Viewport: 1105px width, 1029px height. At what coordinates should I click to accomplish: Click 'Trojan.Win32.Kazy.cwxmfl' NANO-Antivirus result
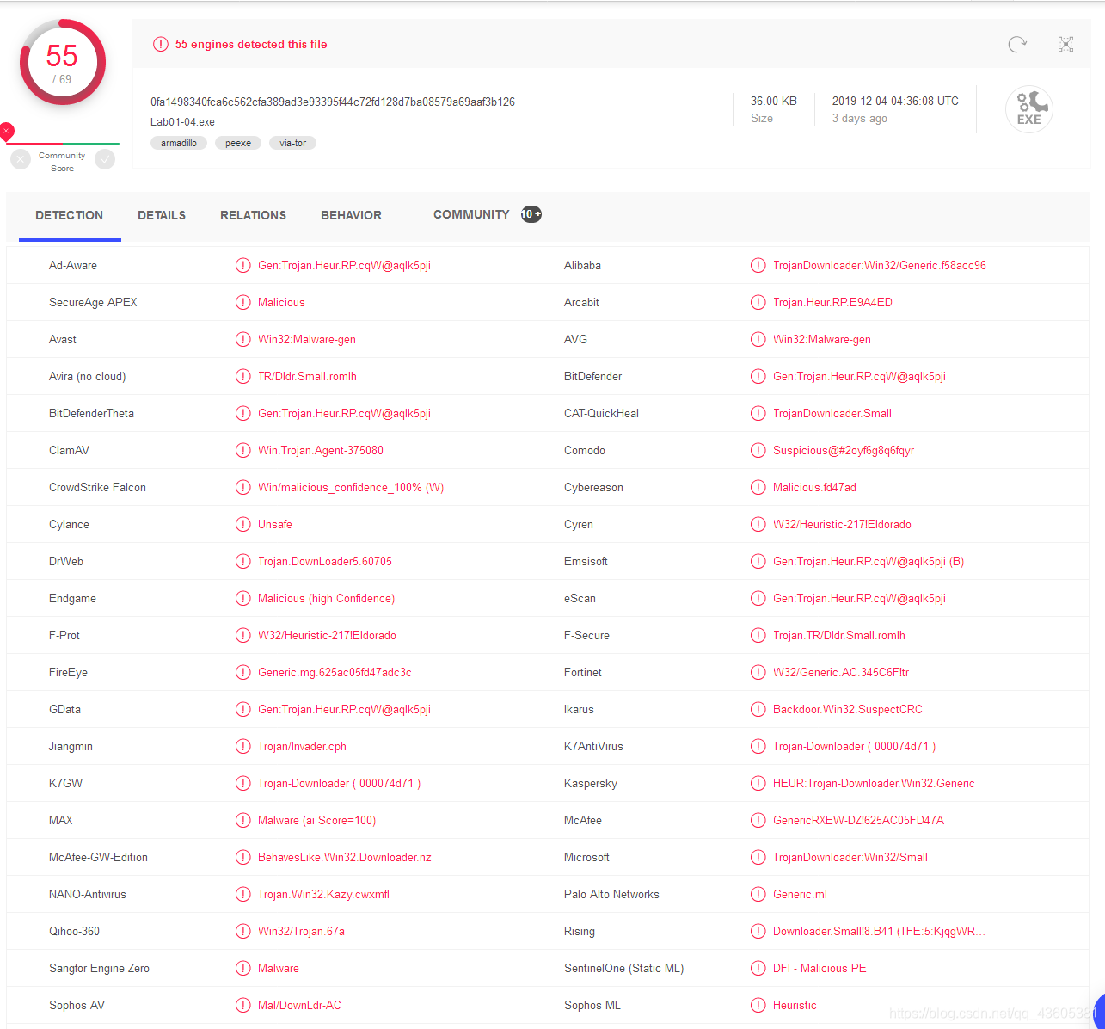(x=323, y=894)
